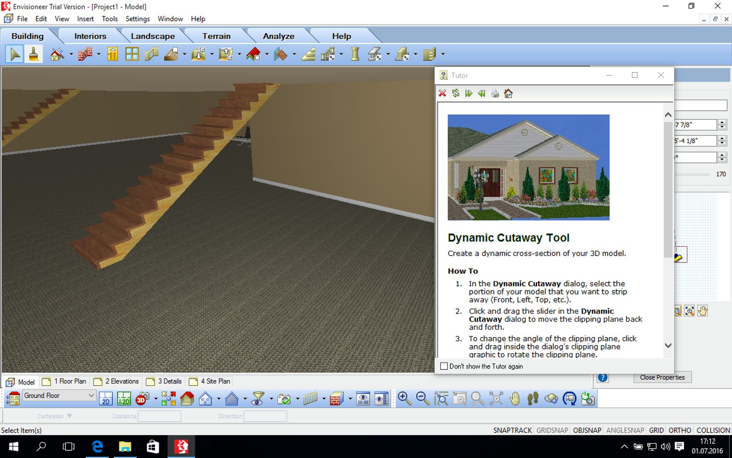Image resolution: width=732 pixels, height=458 pixels.
Task: Click the blue help question mark button
Action: pyautogui.click(x=603, y=377)
